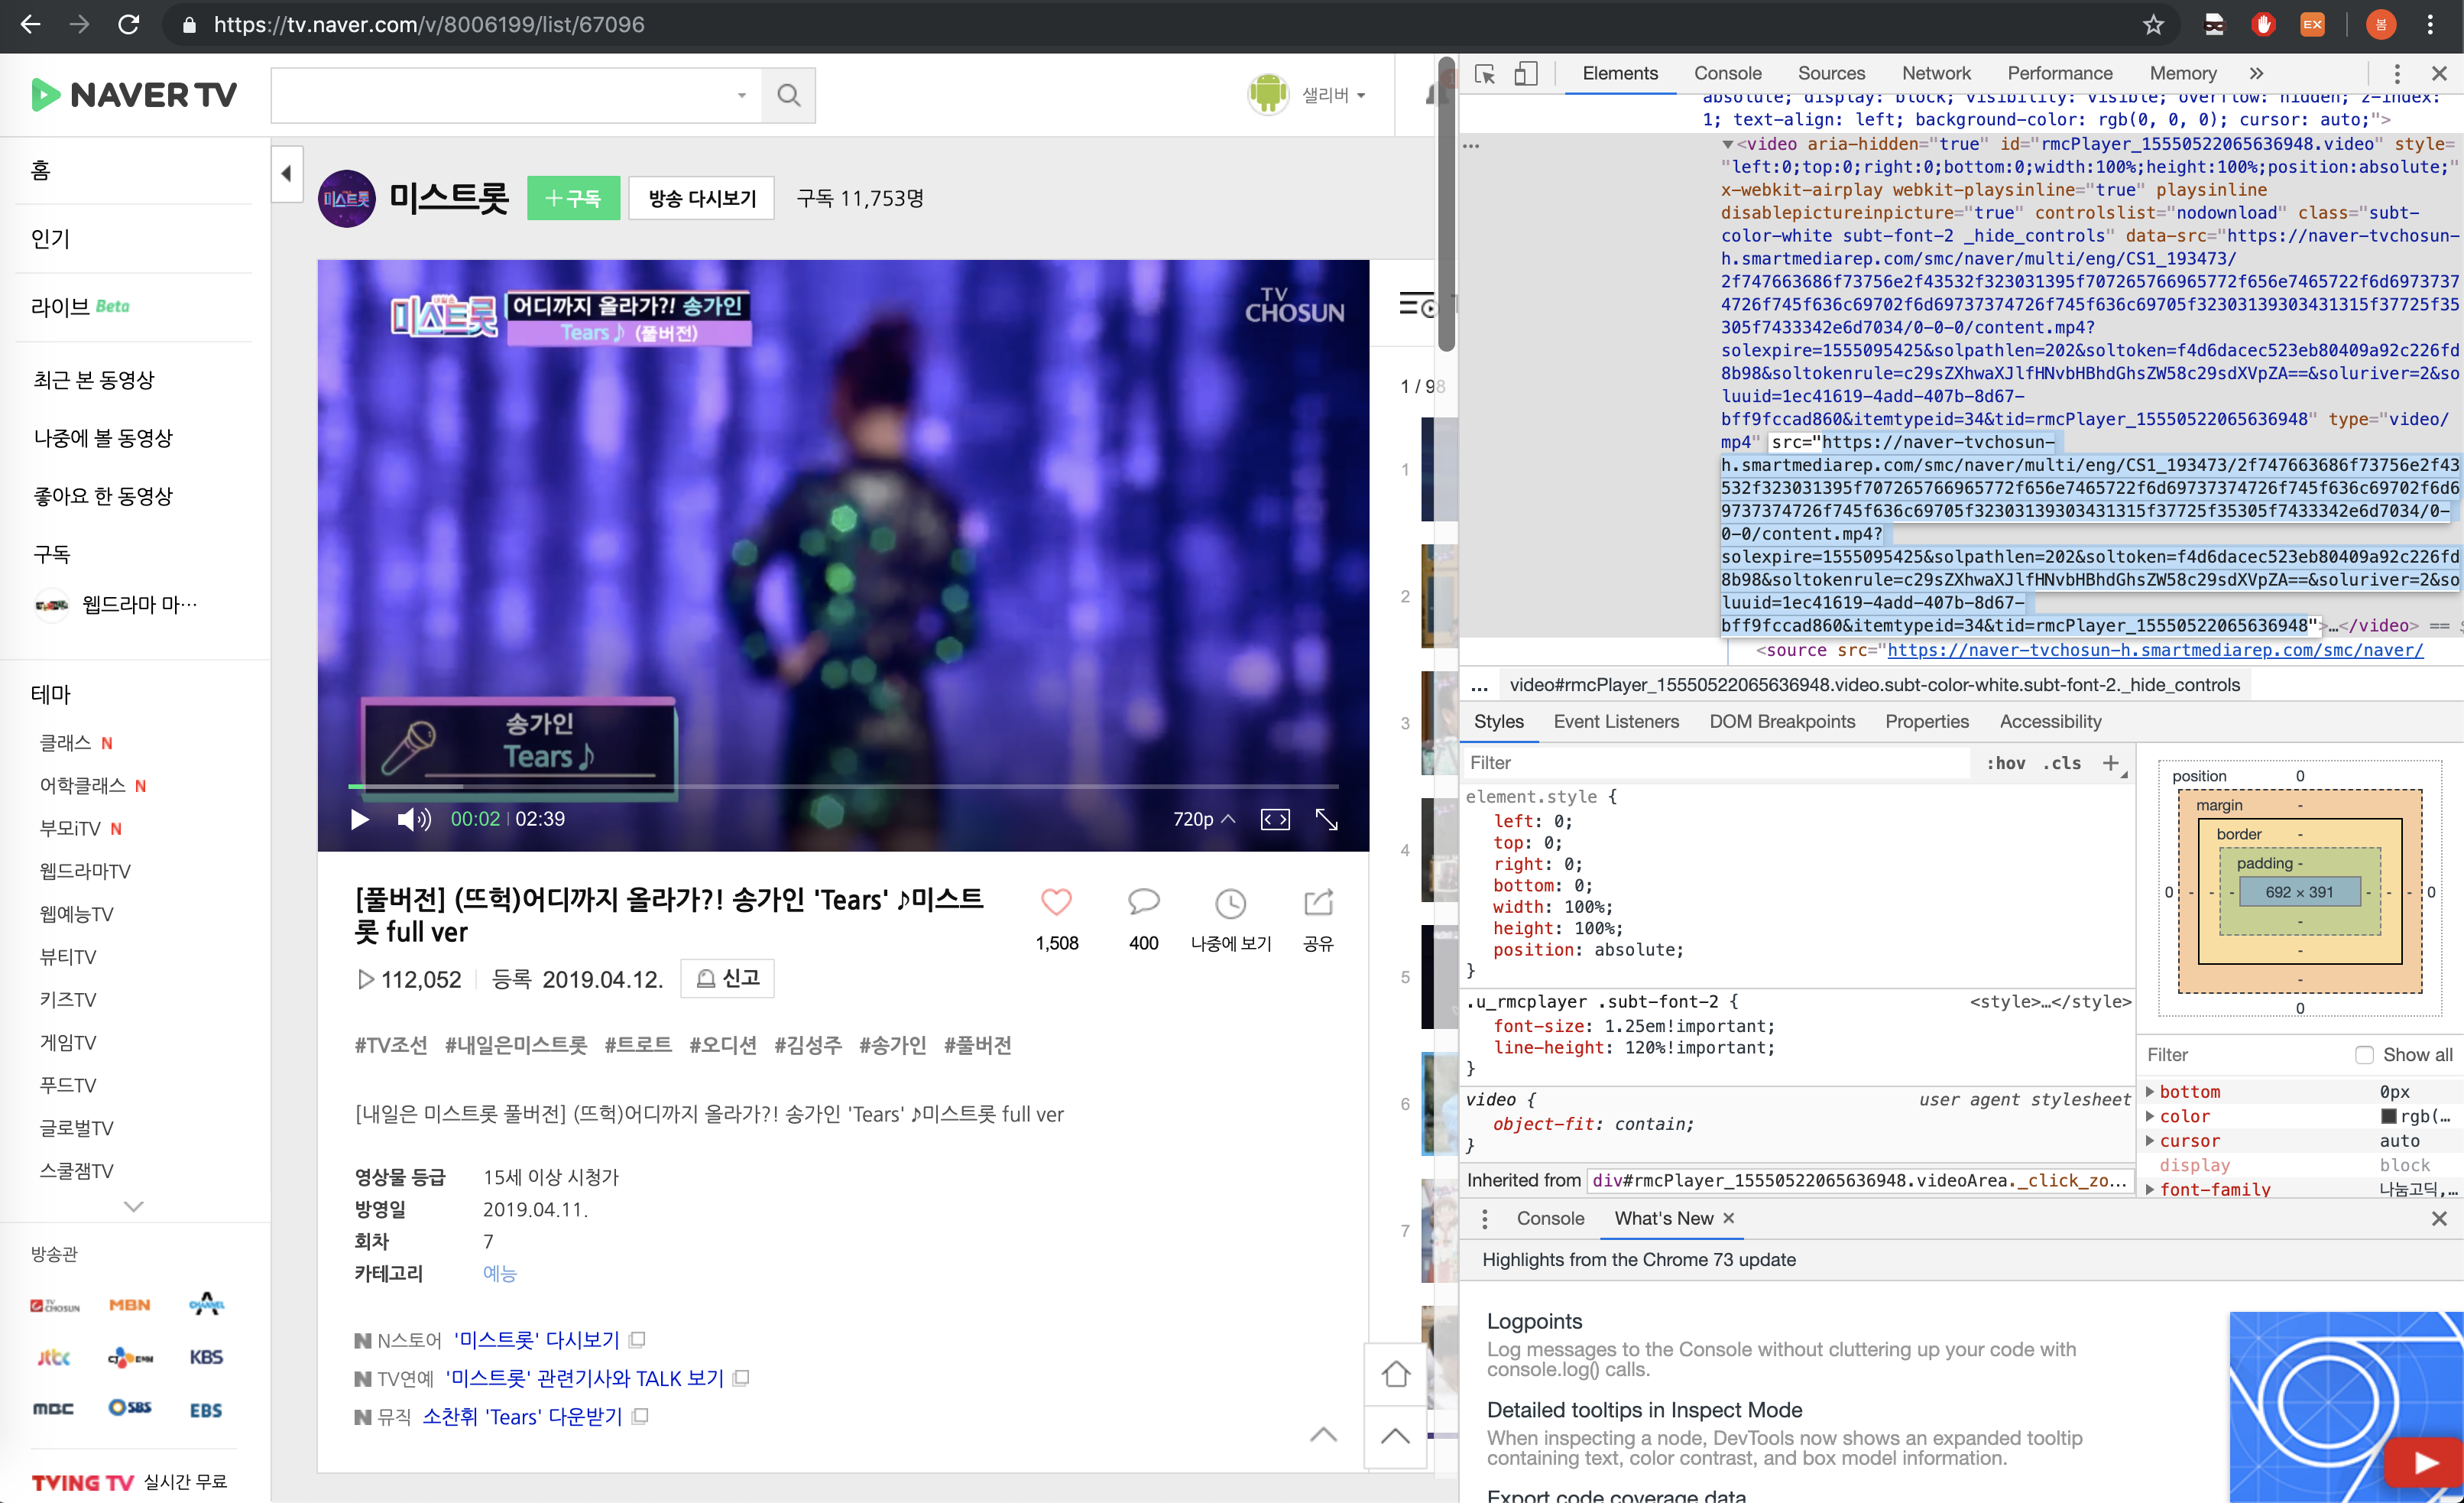
Task: Click the green 구독 subscribe button
Action: tap(573, 198)
